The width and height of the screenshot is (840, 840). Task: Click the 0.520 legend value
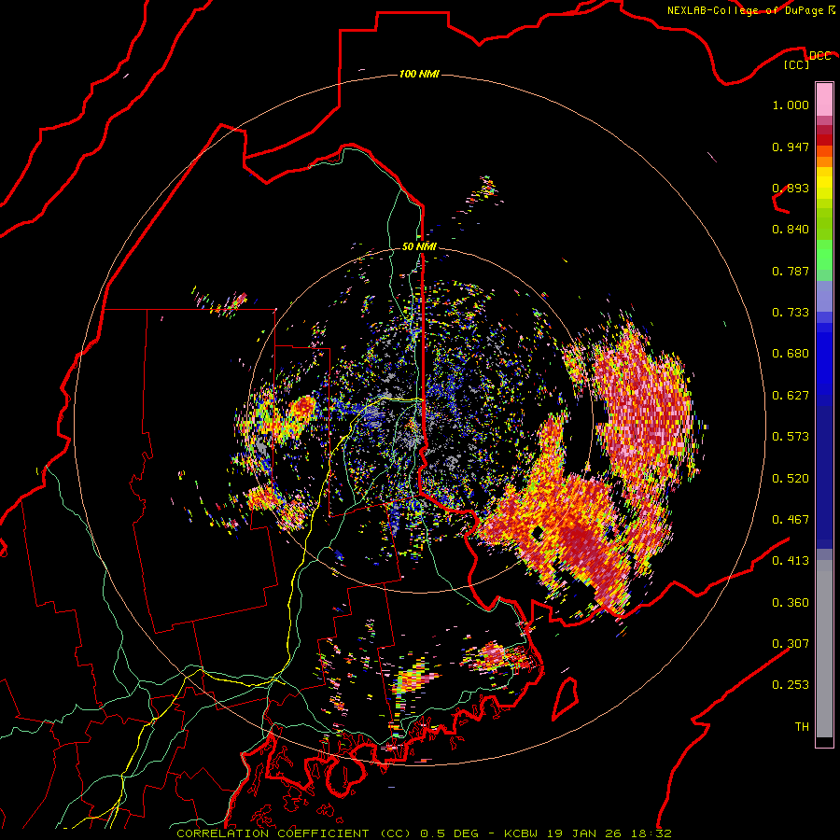click(791, 478)
